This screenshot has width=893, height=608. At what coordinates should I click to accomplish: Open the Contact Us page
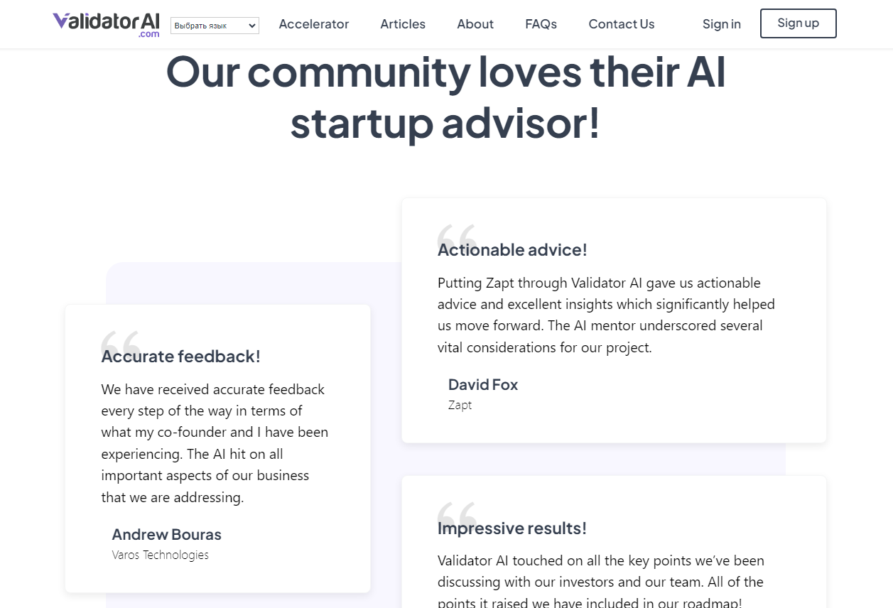[622, 24]
